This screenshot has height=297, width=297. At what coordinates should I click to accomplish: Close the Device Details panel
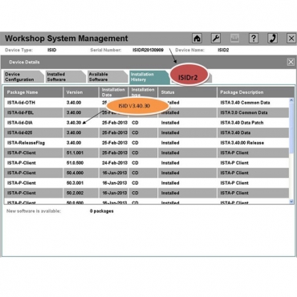(291, 62)
